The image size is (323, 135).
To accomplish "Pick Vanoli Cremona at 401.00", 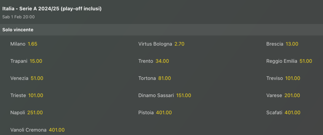I will (x=57, y=130).
